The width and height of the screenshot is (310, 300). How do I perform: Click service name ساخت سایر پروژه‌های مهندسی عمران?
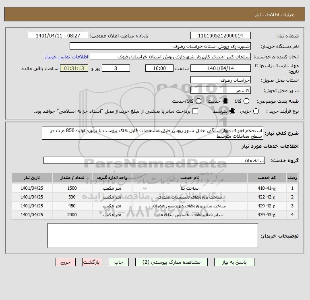(x=189, y=206)
